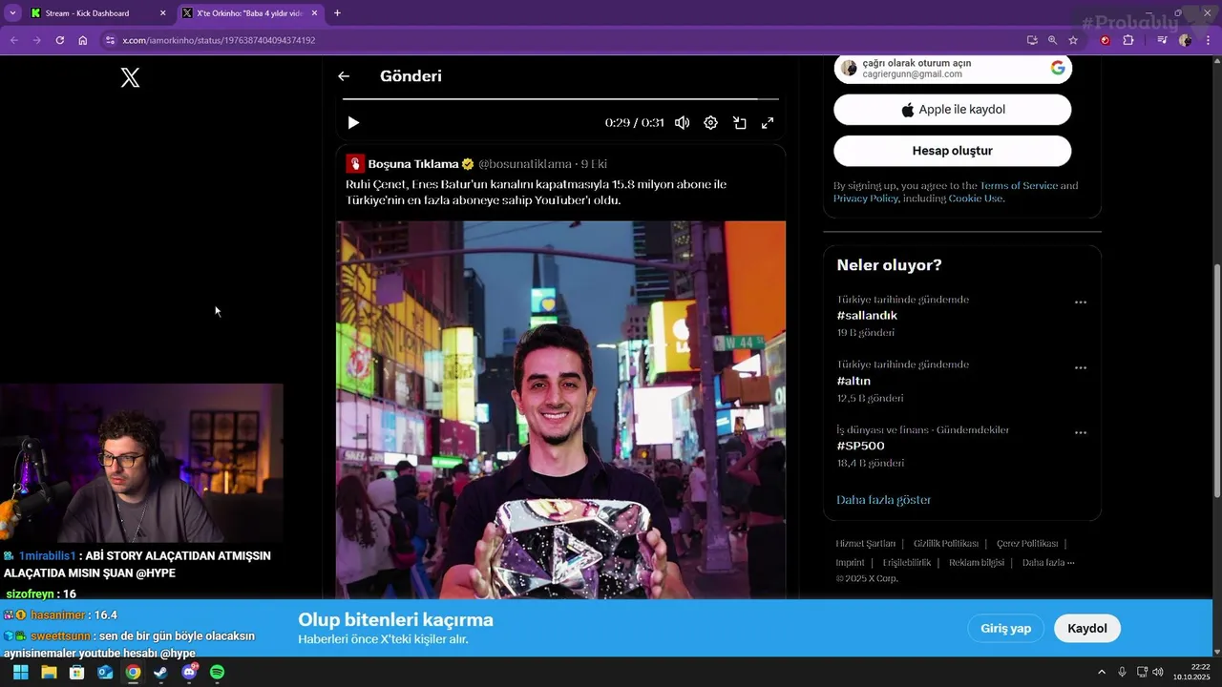
Task: Bookmark this page with the star
Action: [1073, 40]
